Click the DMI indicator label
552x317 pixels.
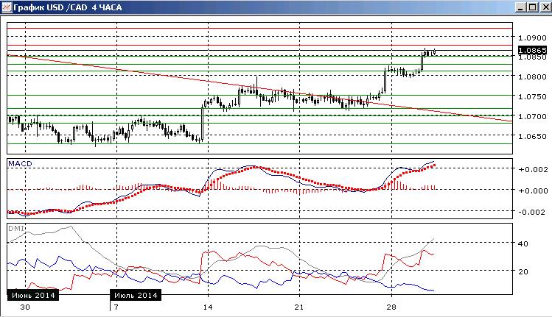click(16, 229)
